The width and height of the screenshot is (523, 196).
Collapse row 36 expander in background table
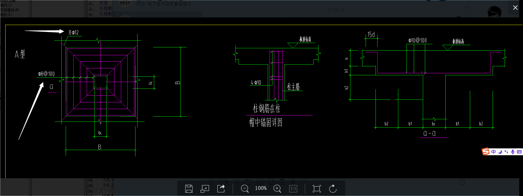click(96, 190)
